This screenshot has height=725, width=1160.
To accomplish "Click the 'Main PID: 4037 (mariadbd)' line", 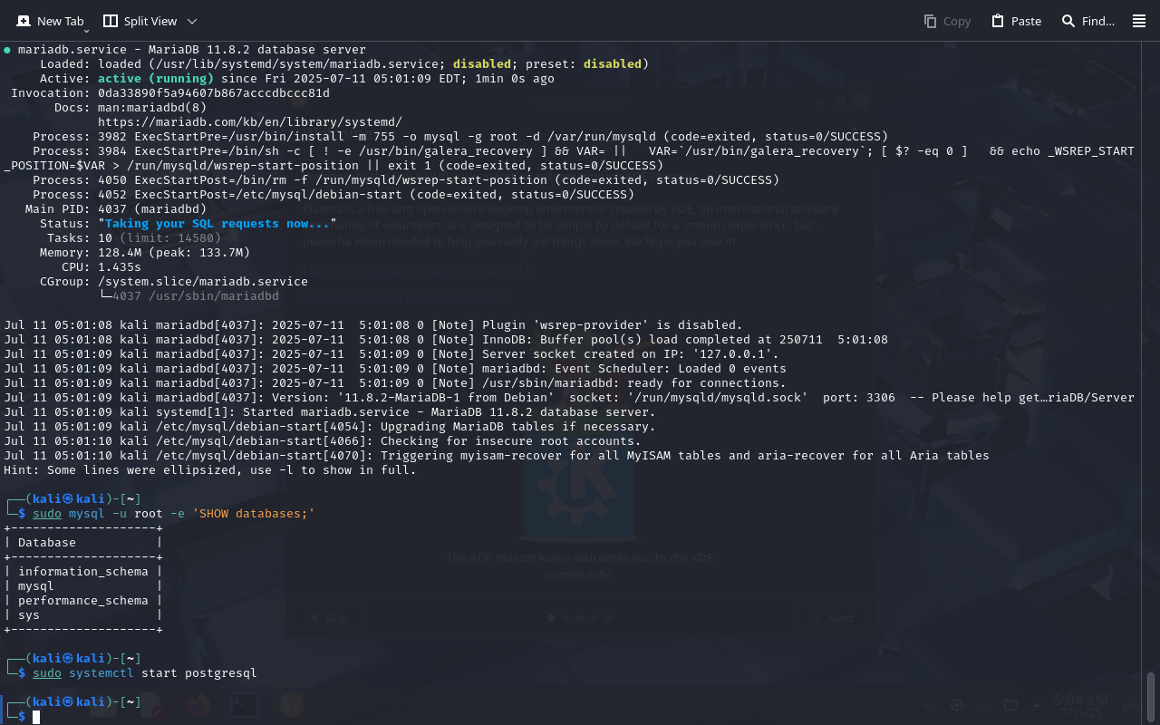I will [116, 209].
